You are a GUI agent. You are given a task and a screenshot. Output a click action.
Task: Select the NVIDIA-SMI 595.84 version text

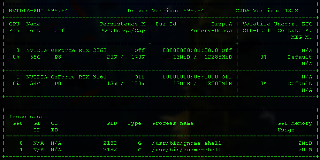(x=38, y=10)
